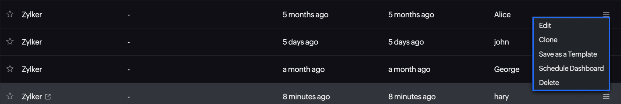Image resolution: width=621 pixels, height=104 pixels.
Task: Open the Zylker dashboard created 8 minutes ago
Action: (x=32, y=96)
